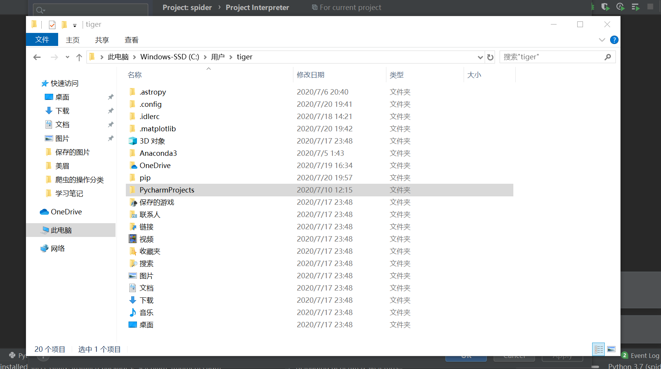661x369 pixels.
Task: Select 网络 in navigation pane
Action: [x=58, y=248]
